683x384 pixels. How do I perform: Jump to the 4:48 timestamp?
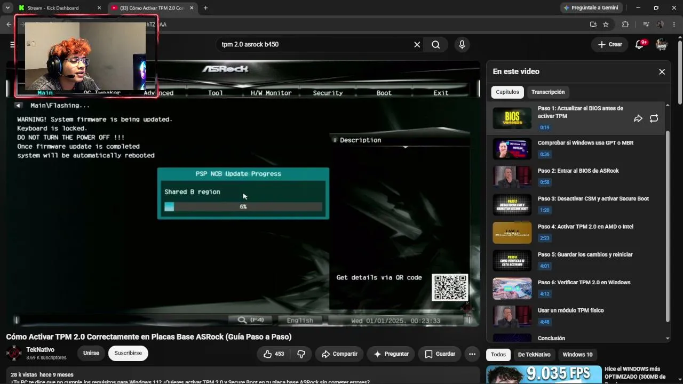point(544,322)
